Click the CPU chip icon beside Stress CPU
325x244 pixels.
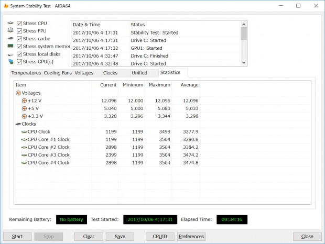click(10, 23)
